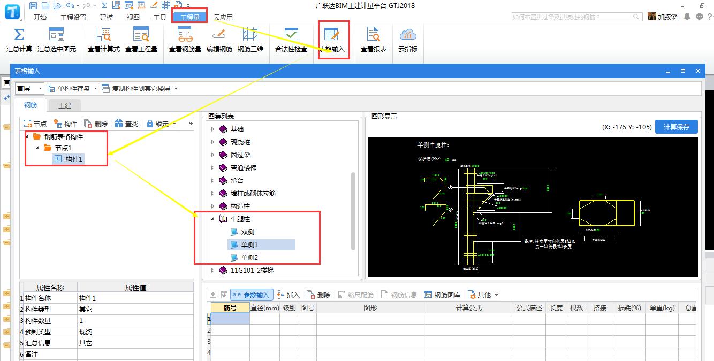This screenshot has width=714, height=361.
Task: Open the 锁定 dropdown arrow
Action: 174,124
